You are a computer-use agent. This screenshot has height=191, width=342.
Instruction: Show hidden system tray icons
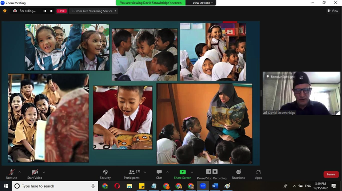pos(294,186)
